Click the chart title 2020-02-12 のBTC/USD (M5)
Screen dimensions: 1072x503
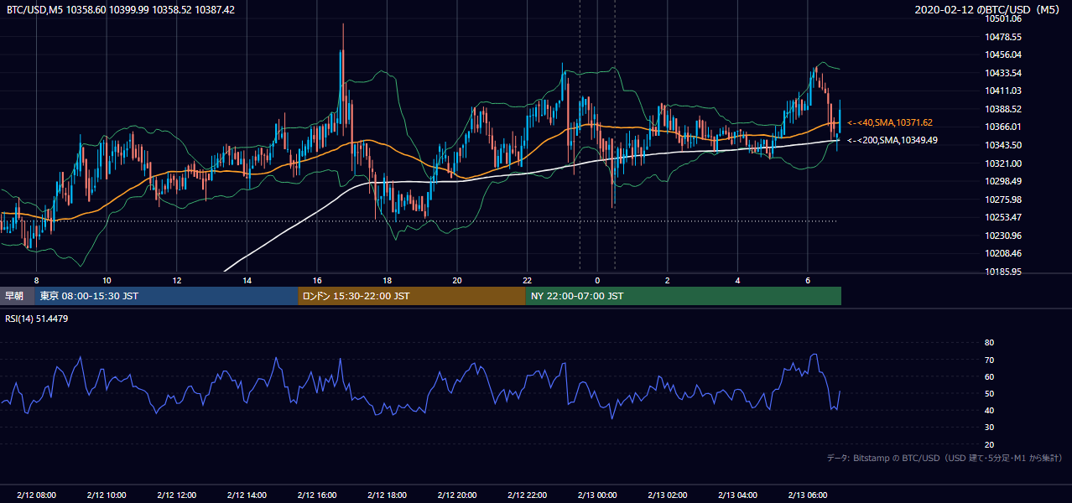click(x=987, y=10)
